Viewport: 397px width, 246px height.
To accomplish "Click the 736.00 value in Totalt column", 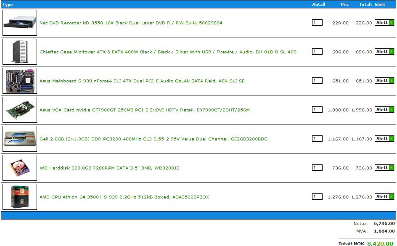I will coord(364,168).
